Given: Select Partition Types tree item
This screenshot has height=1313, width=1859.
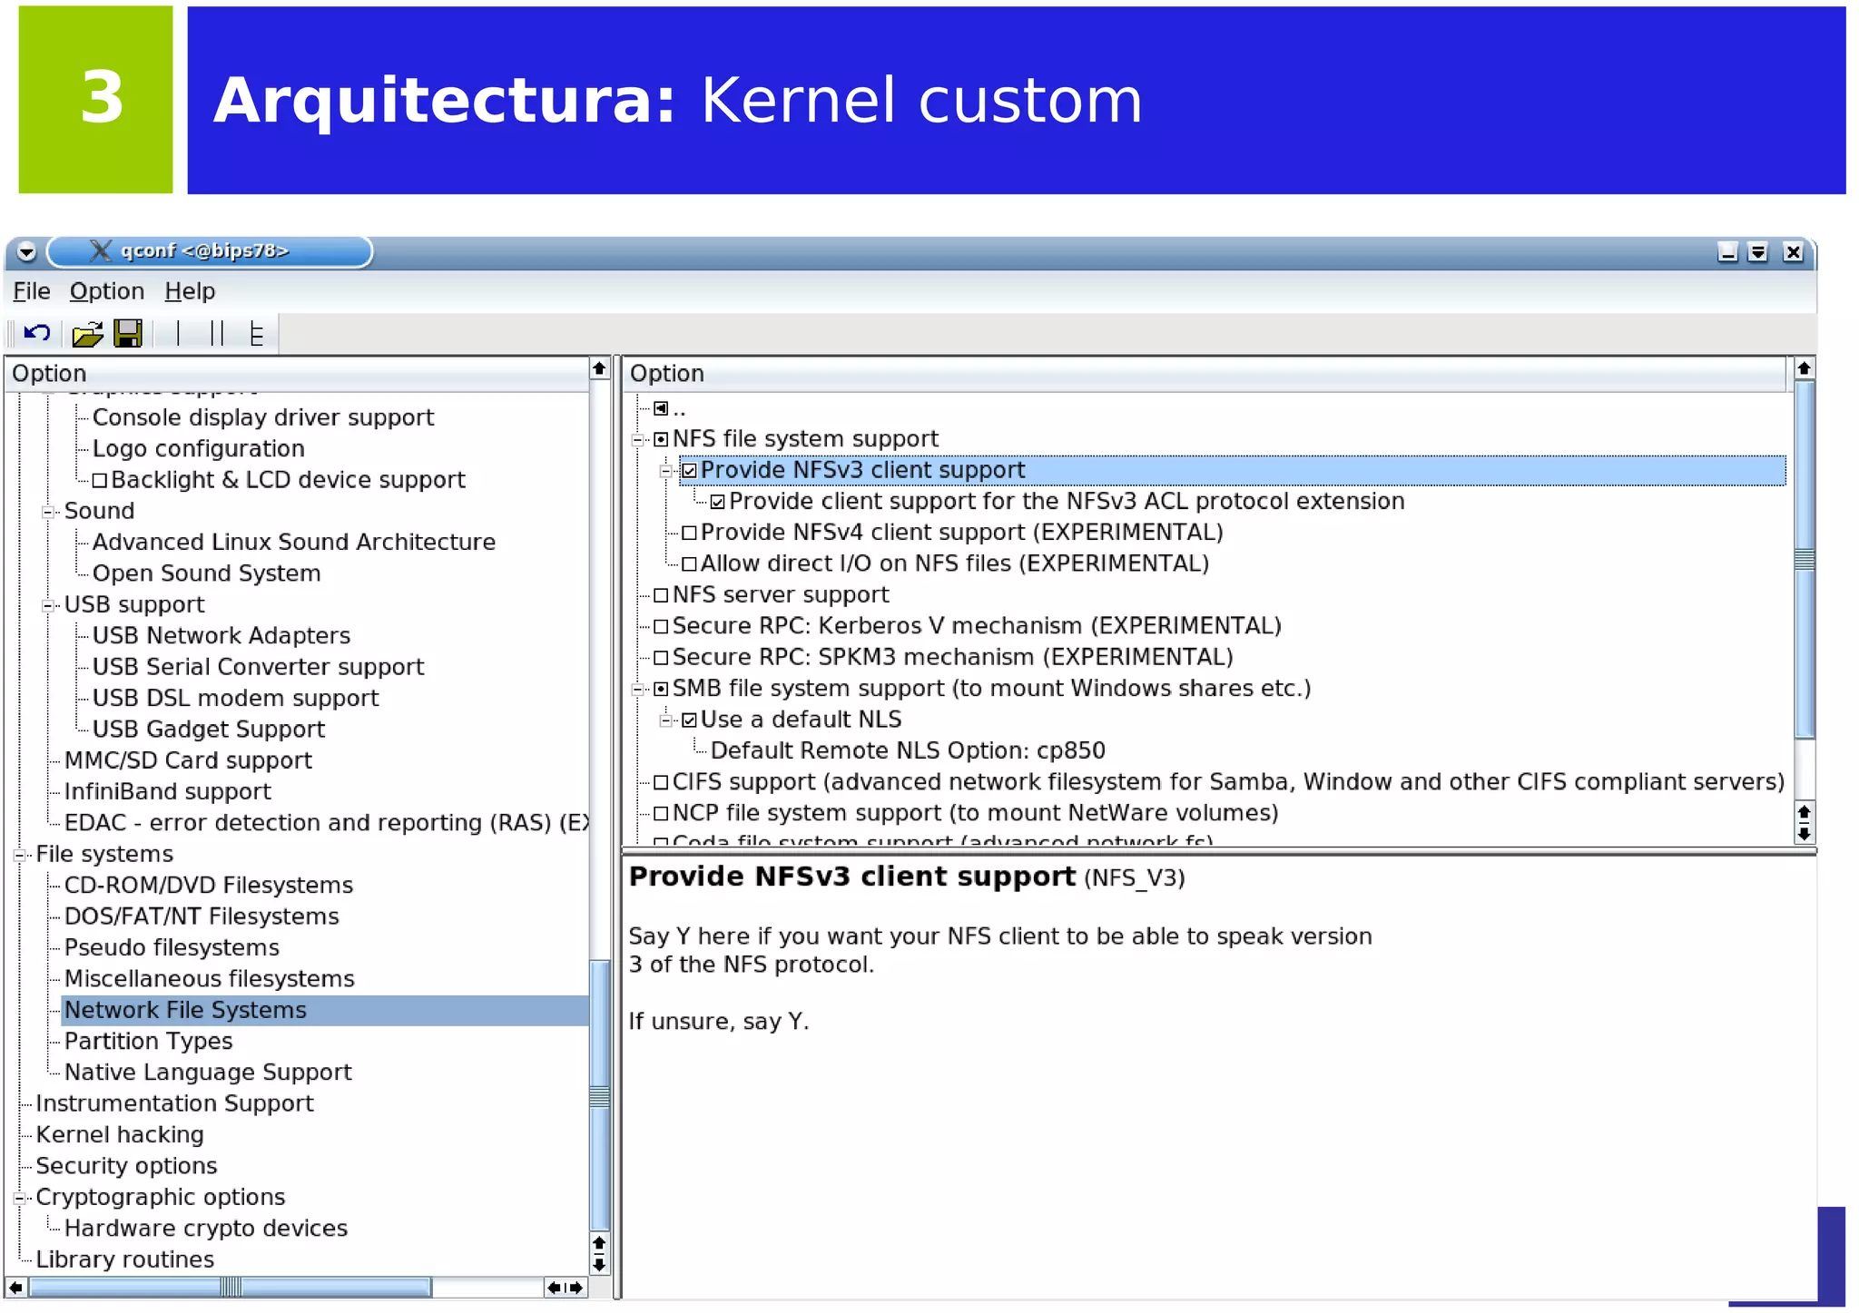Looking at the screenshot, I should (148, 1041).
